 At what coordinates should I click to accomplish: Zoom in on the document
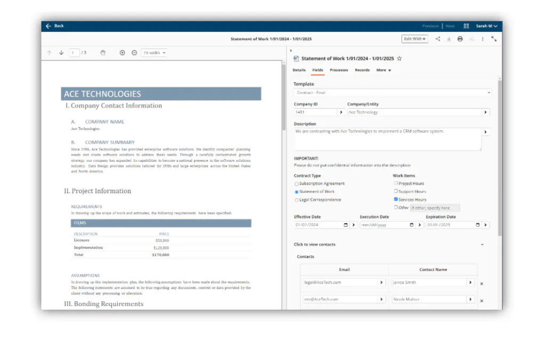click(x=122, y=53)
